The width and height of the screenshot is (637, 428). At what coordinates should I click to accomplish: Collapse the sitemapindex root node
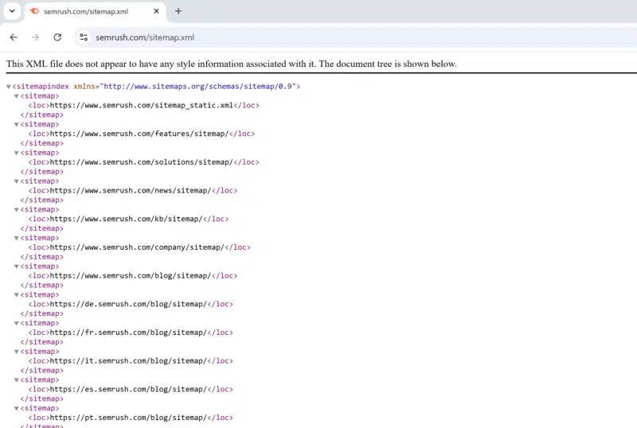9,87
